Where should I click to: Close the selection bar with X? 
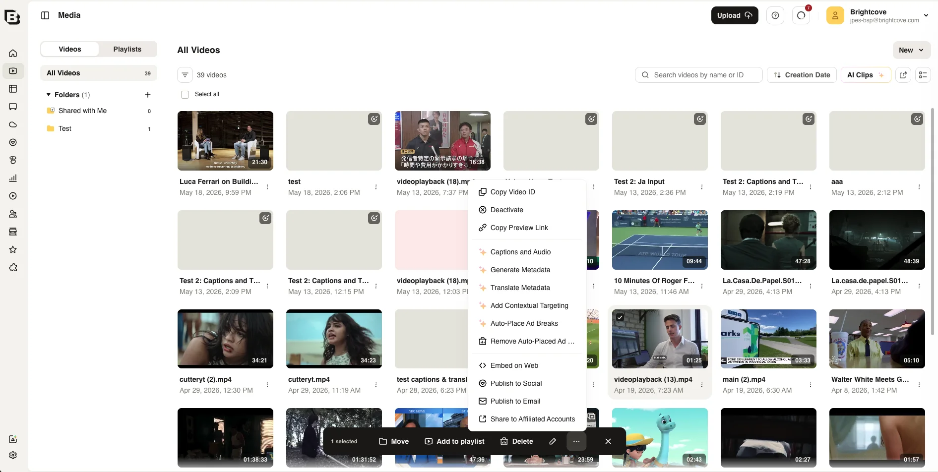pyautogui.click(x=608, y=441)
